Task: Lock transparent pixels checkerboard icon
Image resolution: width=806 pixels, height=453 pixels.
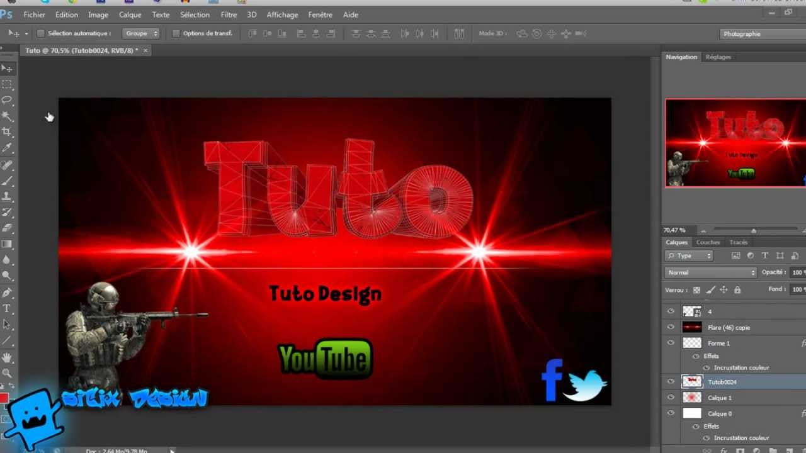Action: pos(696,289)
